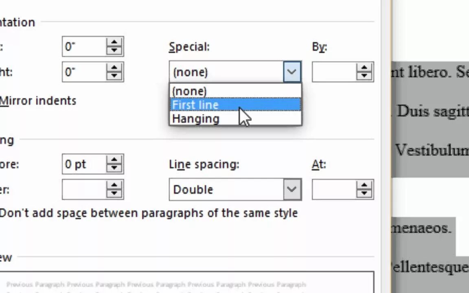The width and height of the screenshot is (469, 293).
Task: Decrease the second indentation spinner down arrow
Action: [114, 76]
